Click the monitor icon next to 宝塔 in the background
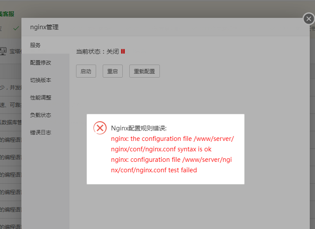315x229 pixels. [3, 51]
